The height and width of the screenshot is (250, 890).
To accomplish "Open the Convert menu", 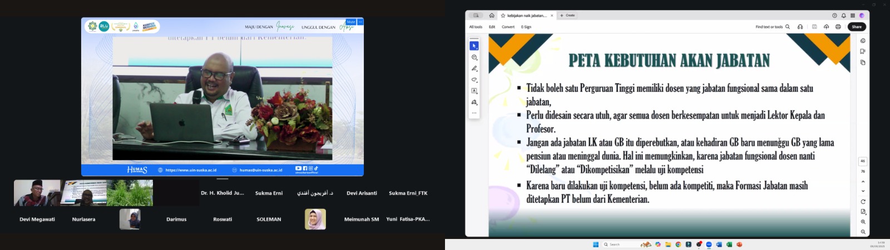I will (x=508, y=27).
